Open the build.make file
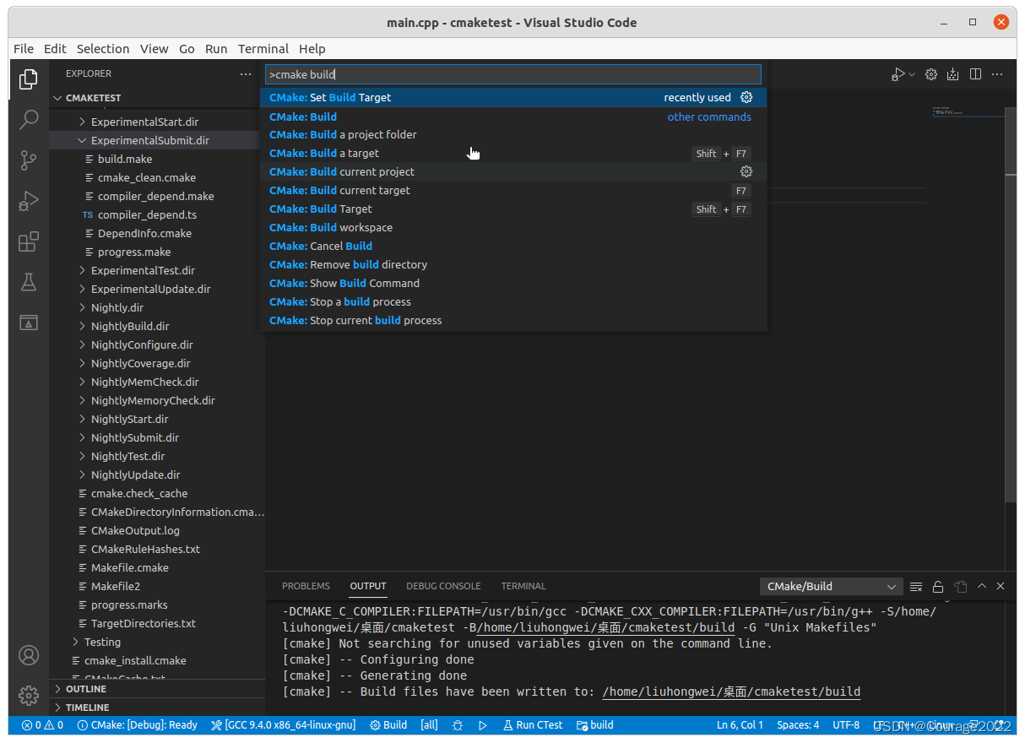Screen dimensions: 1025x743 click(125, 160)
